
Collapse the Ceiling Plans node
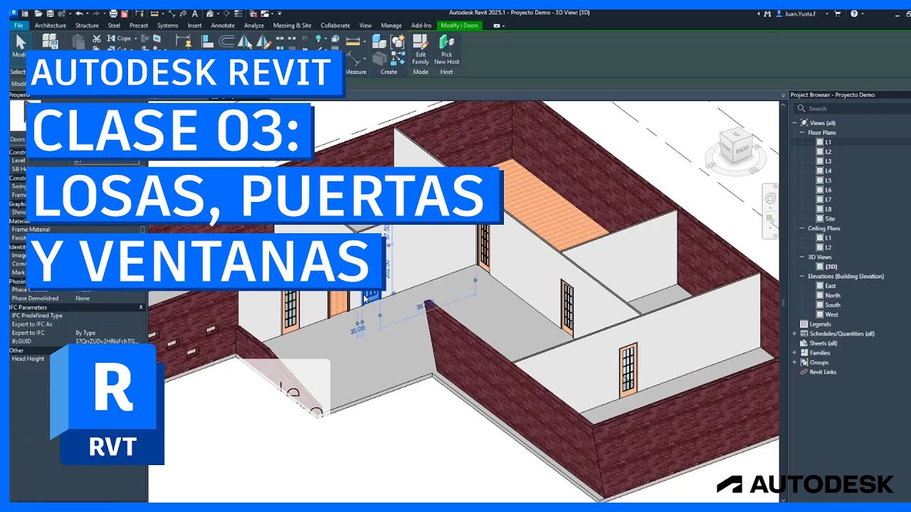[x=802, y=228]
